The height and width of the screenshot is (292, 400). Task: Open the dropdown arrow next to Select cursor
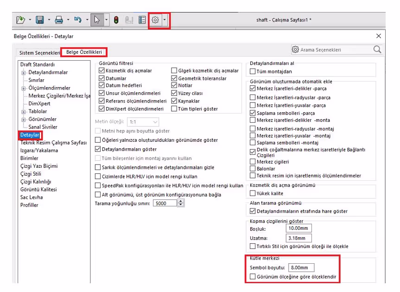107,19
